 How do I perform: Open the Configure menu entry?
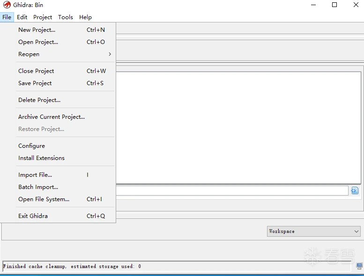(x=31, y=146)
